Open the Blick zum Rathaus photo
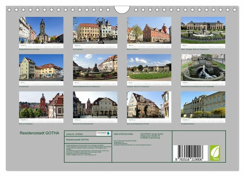The image size is (244, 176). click(149, 30)
